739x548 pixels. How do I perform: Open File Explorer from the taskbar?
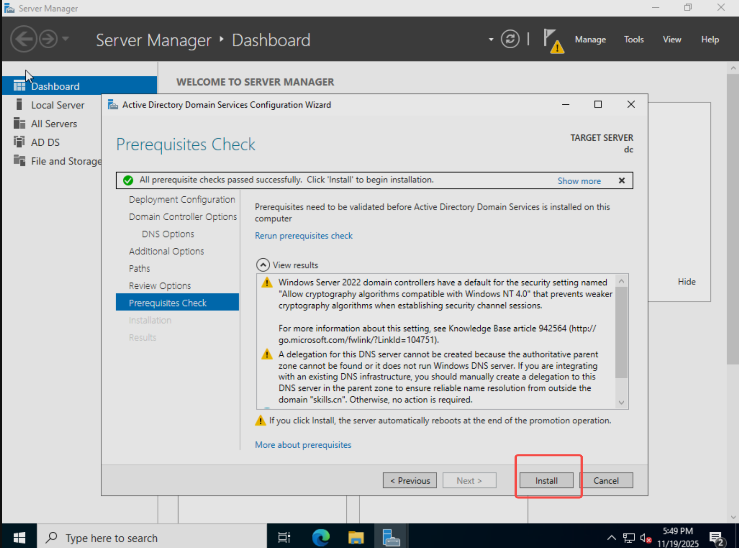pos(356,537)
